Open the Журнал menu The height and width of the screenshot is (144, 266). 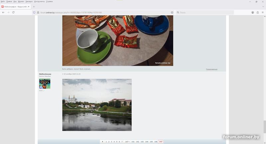21,2
